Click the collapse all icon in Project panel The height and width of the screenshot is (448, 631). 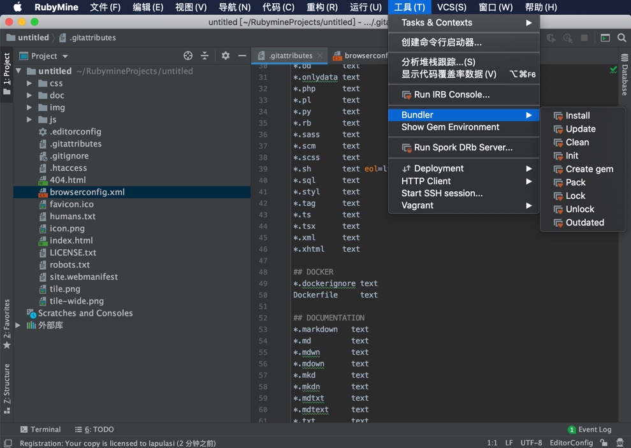(205, 55)
